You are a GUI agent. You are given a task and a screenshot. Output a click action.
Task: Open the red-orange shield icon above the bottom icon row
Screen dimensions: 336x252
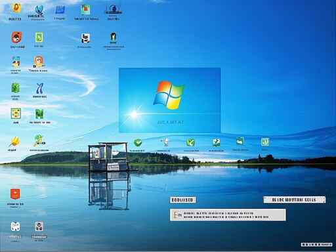coord(15,194)
